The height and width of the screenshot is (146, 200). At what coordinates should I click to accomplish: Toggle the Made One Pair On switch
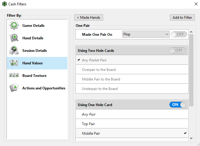click(x=179, y=34)
